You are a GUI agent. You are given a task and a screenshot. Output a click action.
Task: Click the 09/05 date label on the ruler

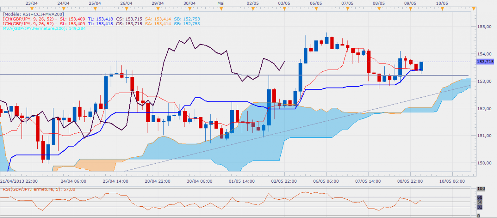click(x=410, y=3)
